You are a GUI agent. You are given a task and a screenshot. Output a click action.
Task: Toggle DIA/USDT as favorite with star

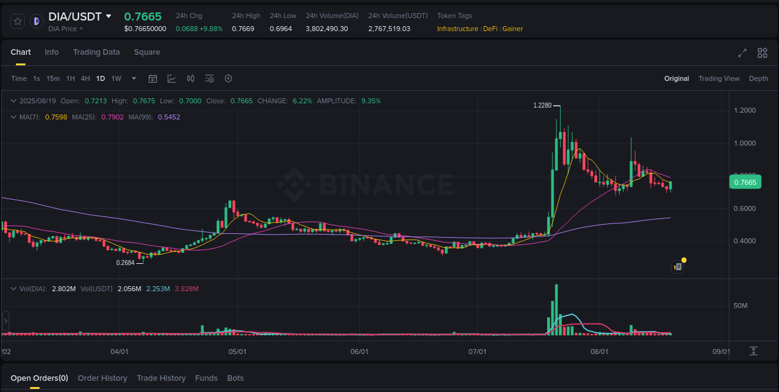coord(17,21)
